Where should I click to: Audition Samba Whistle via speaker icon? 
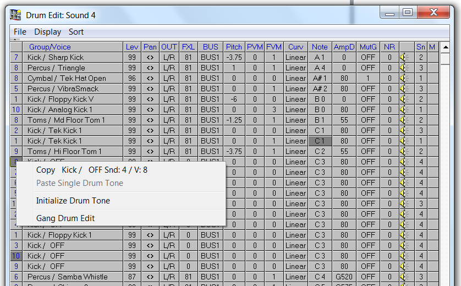(x=404, y=277)
